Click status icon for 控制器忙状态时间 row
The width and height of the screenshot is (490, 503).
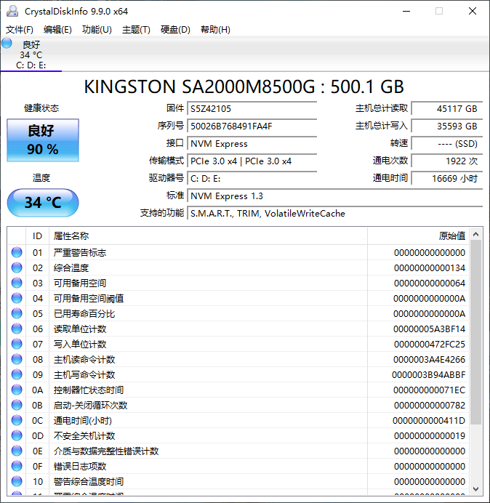tap(17, 390)
